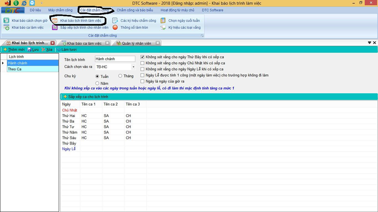Open 'Khai báo ca làm việc' from ribbon
Image resolution: width=378 pixels, height=212 pixels.
[x=6, y=28]
